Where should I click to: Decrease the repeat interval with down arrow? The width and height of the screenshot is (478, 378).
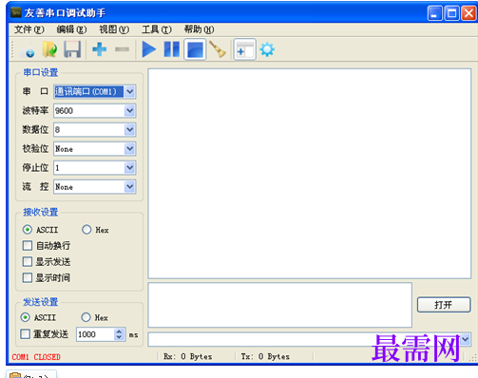pyautogui.click(x=119, y=337)
